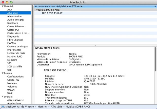The height and width of the screenshot is (109, 157).
Task: Click the computer icon in the path bar
Action: (x=3, y=107)
